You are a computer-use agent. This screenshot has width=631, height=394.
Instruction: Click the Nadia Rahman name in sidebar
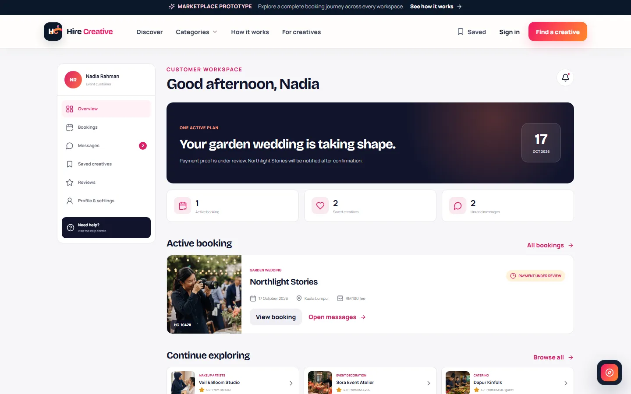pyautogui.click(x=103, y=76)
